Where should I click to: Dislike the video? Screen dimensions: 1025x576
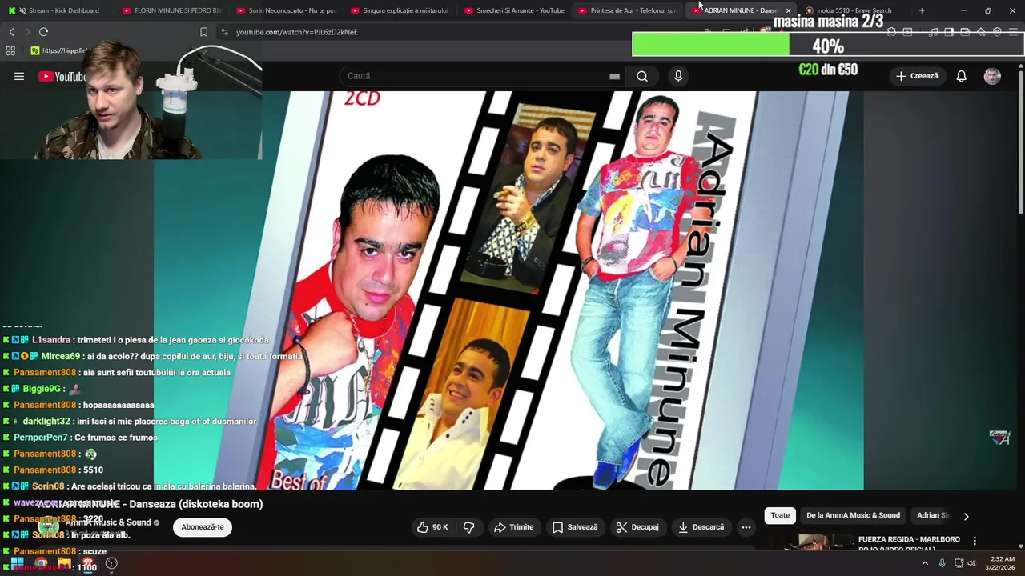[x=469, y=527]
